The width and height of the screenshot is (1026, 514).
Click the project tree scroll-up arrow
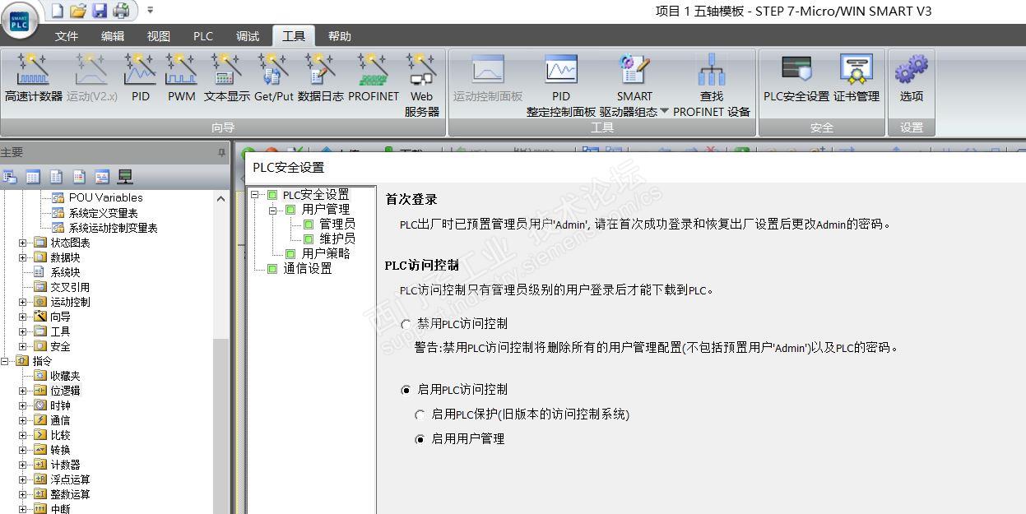[221, 198]
